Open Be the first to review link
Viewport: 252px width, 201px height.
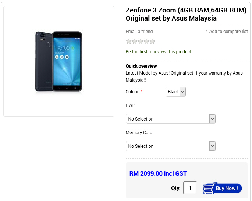point(158,52)
